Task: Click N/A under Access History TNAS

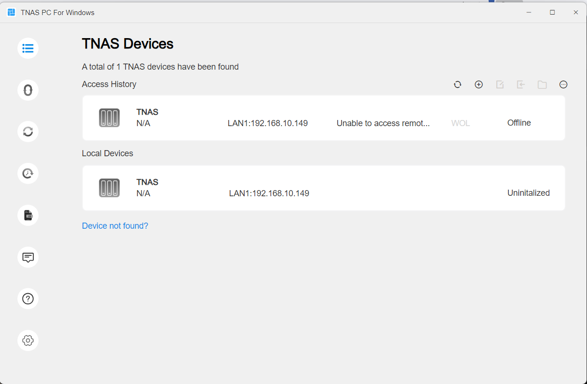Action: coord(143,123)
